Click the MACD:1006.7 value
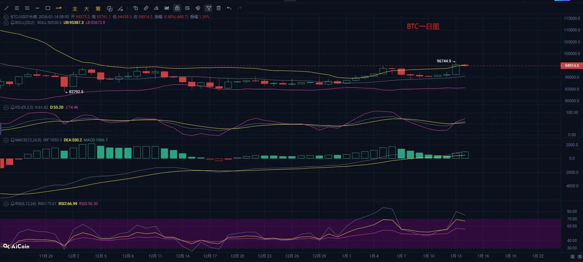The height and width of the screenshot is (262, 583). 96,140
